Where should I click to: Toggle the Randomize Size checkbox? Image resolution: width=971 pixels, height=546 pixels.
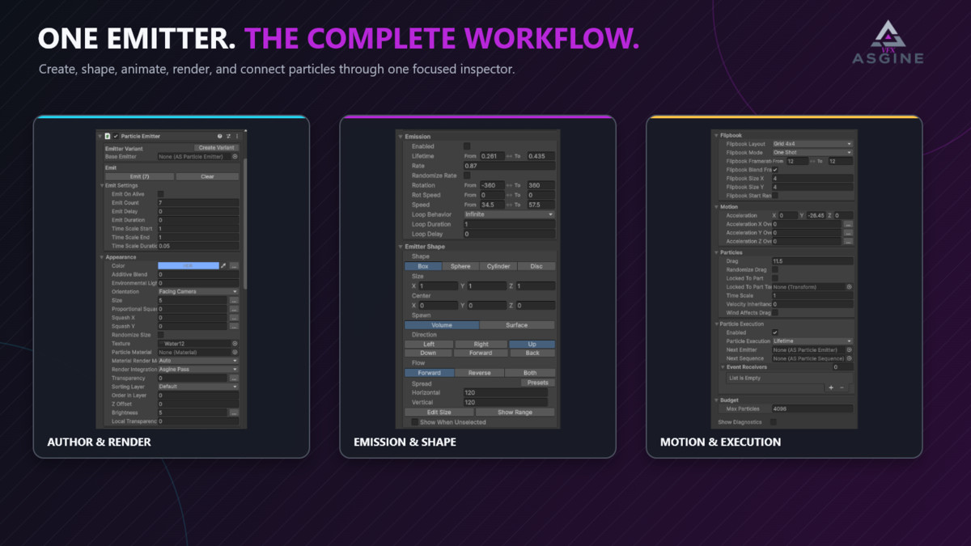(x=160, y=335)
